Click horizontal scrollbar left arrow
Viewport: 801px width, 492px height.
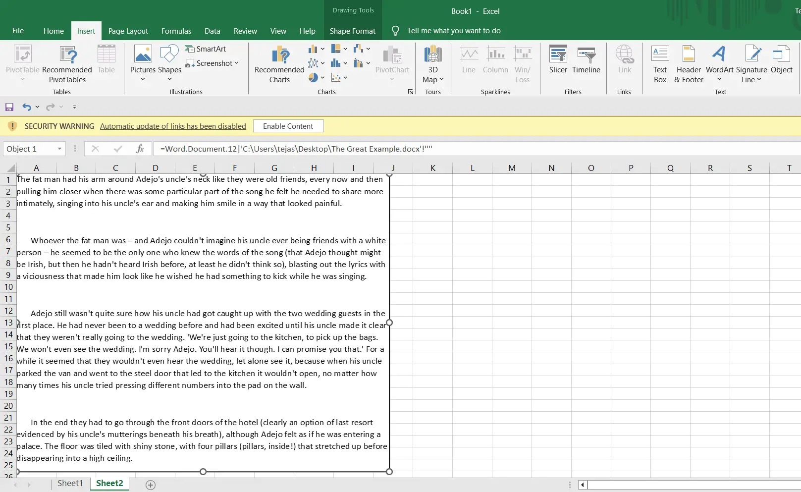pos(583,485)
